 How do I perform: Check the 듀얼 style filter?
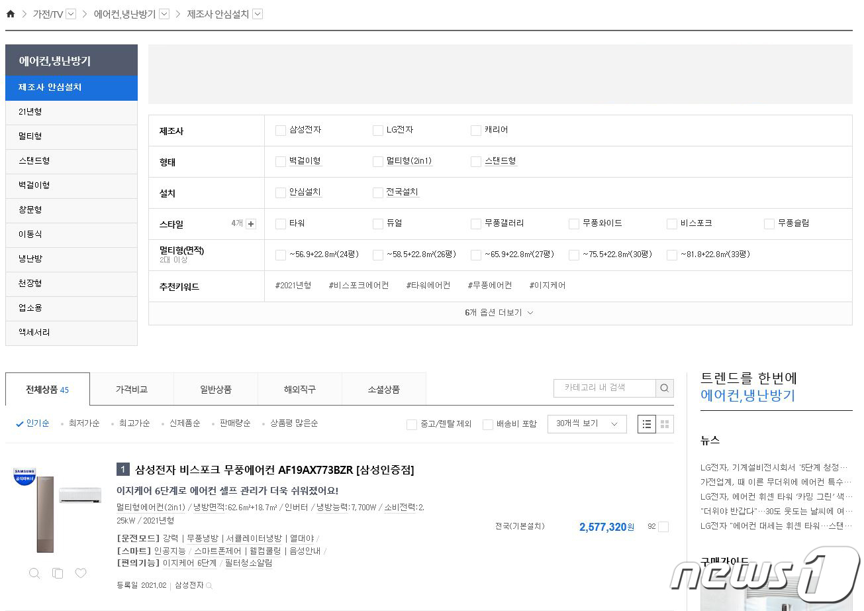[x=378, y=224]
